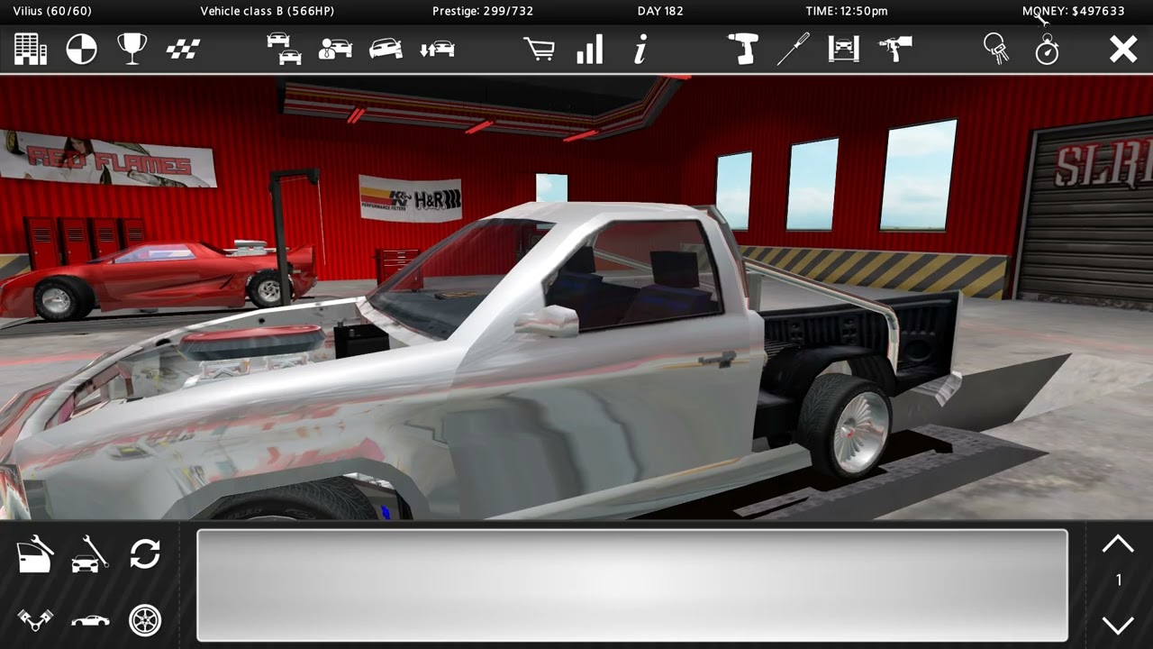Screen dimensions: 1153x649
Task: Open the info "i" icon
Action: coord(640,49)
